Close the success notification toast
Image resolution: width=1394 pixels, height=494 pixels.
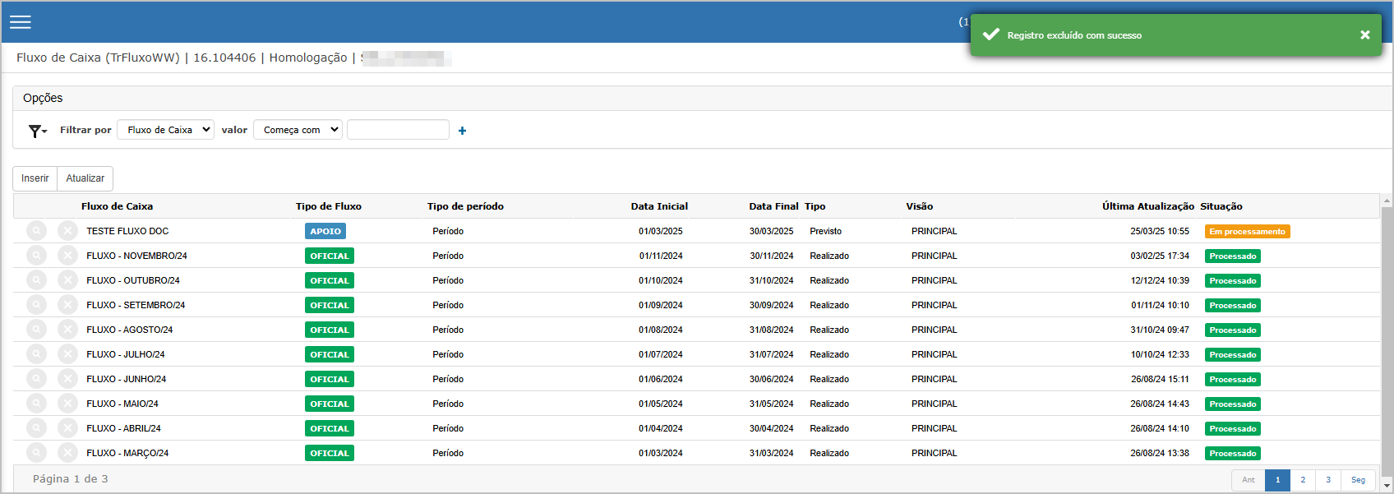click(1364, 35)
